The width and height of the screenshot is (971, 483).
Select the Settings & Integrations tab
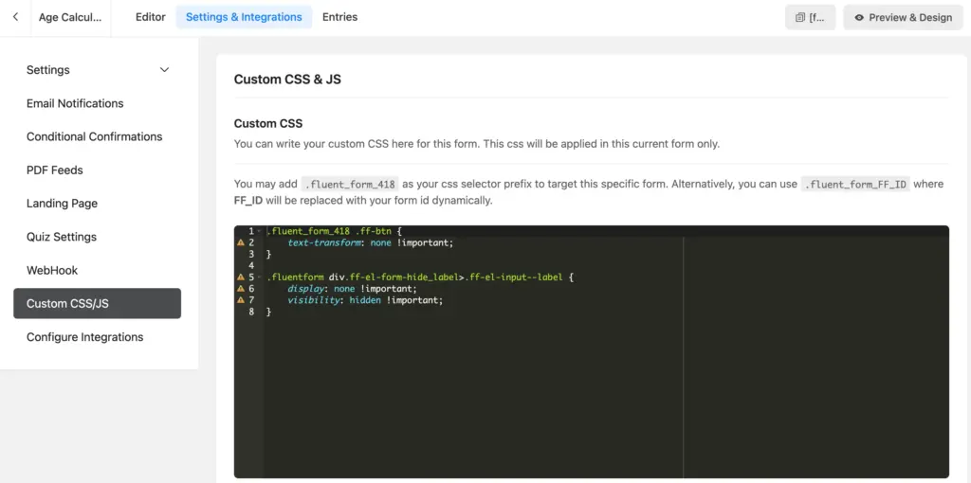pyautogui.click(x=244, y=17)
